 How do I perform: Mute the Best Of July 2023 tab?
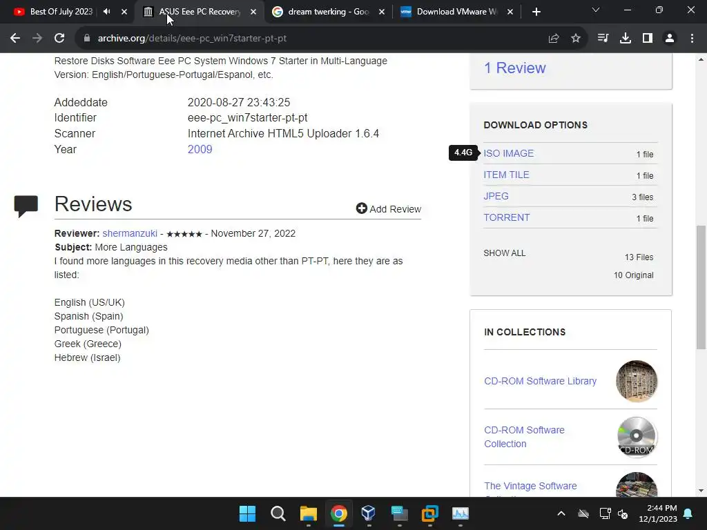coord(107,12)
